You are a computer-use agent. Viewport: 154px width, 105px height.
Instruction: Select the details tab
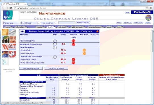pyautogui.click(x=50, y=27)
